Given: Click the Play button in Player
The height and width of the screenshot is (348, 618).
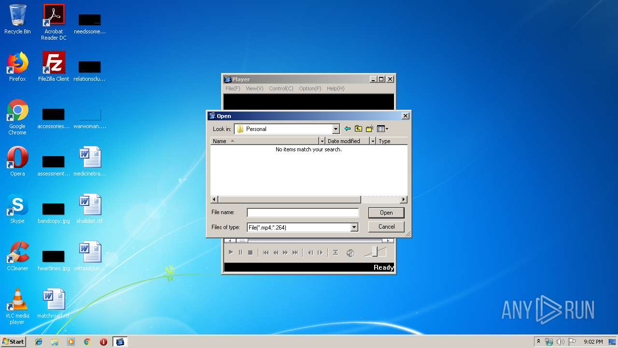Looking at the screenshot, I should click(231, 253).
